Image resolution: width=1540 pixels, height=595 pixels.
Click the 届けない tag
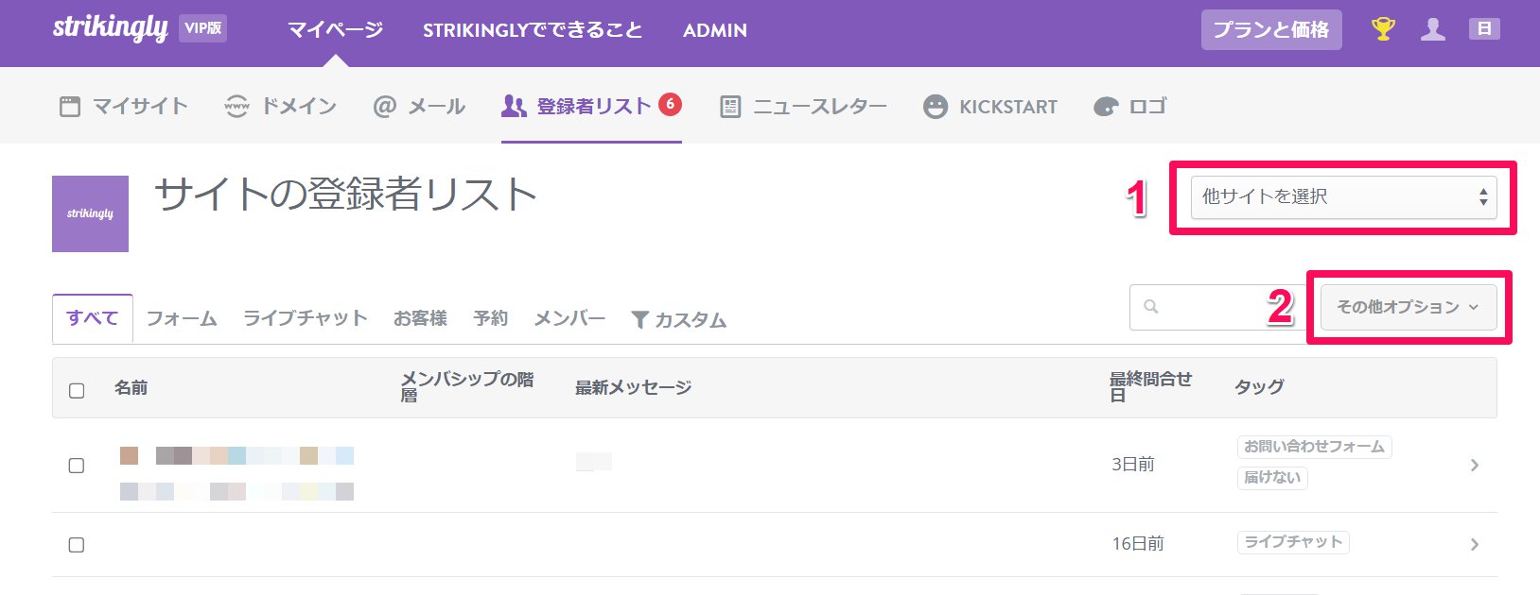(1272, 478)
